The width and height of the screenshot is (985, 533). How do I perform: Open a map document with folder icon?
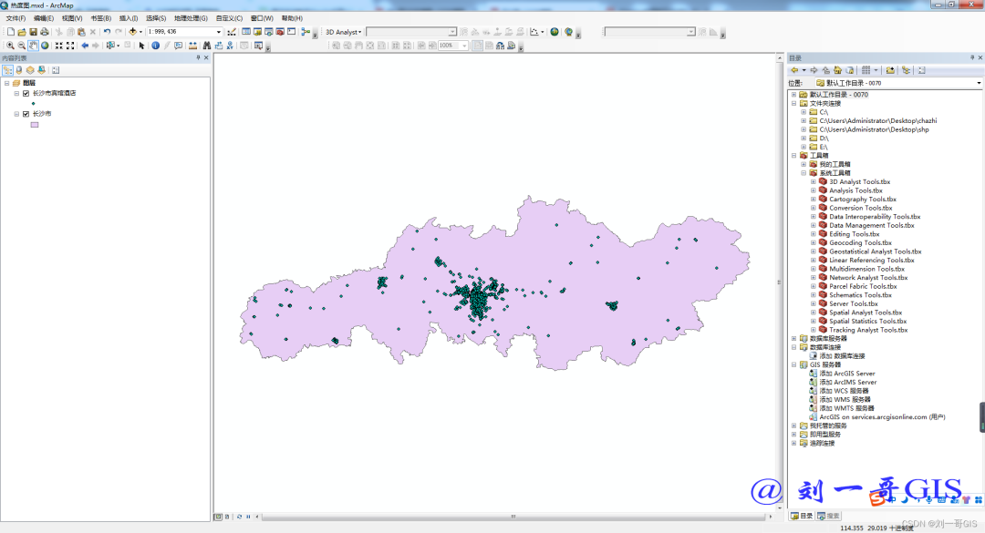pyautogui.click(x=21, y=32)
